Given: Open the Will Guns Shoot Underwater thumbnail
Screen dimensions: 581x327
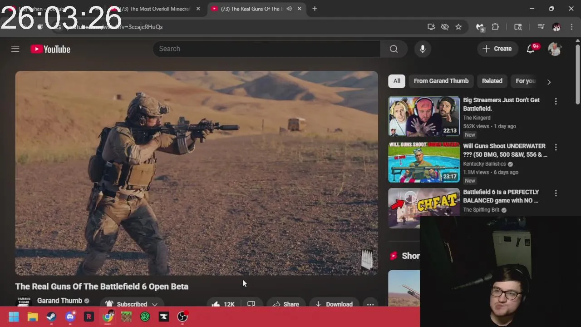Looking at the screenshot, I should (424, 162).
